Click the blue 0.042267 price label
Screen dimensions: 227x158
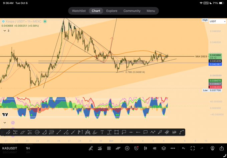click(215, 64)
